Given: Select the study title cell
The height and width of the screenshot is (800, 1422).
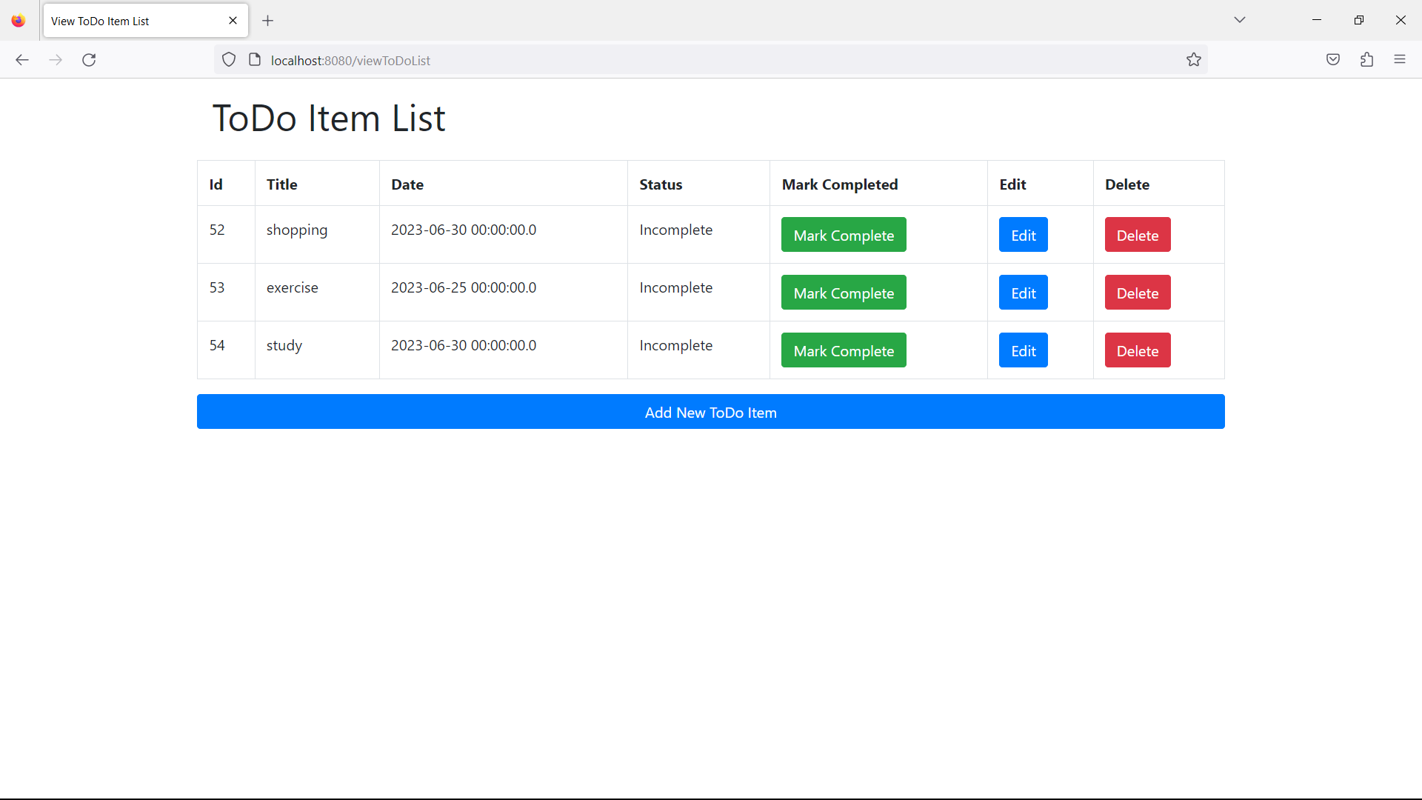Looking at the screenshot, I should tap(317, 350).
